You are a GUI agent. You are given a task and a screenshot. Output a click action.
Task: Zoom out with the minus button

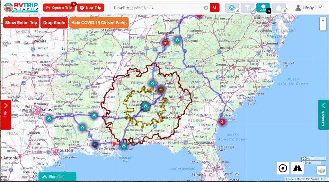click(323, 27)
